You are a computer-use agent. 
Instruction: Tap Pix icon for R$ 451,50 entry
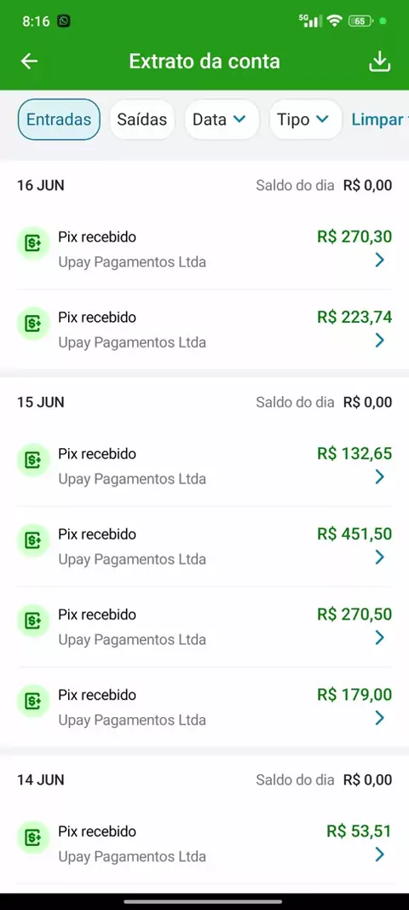33,541
